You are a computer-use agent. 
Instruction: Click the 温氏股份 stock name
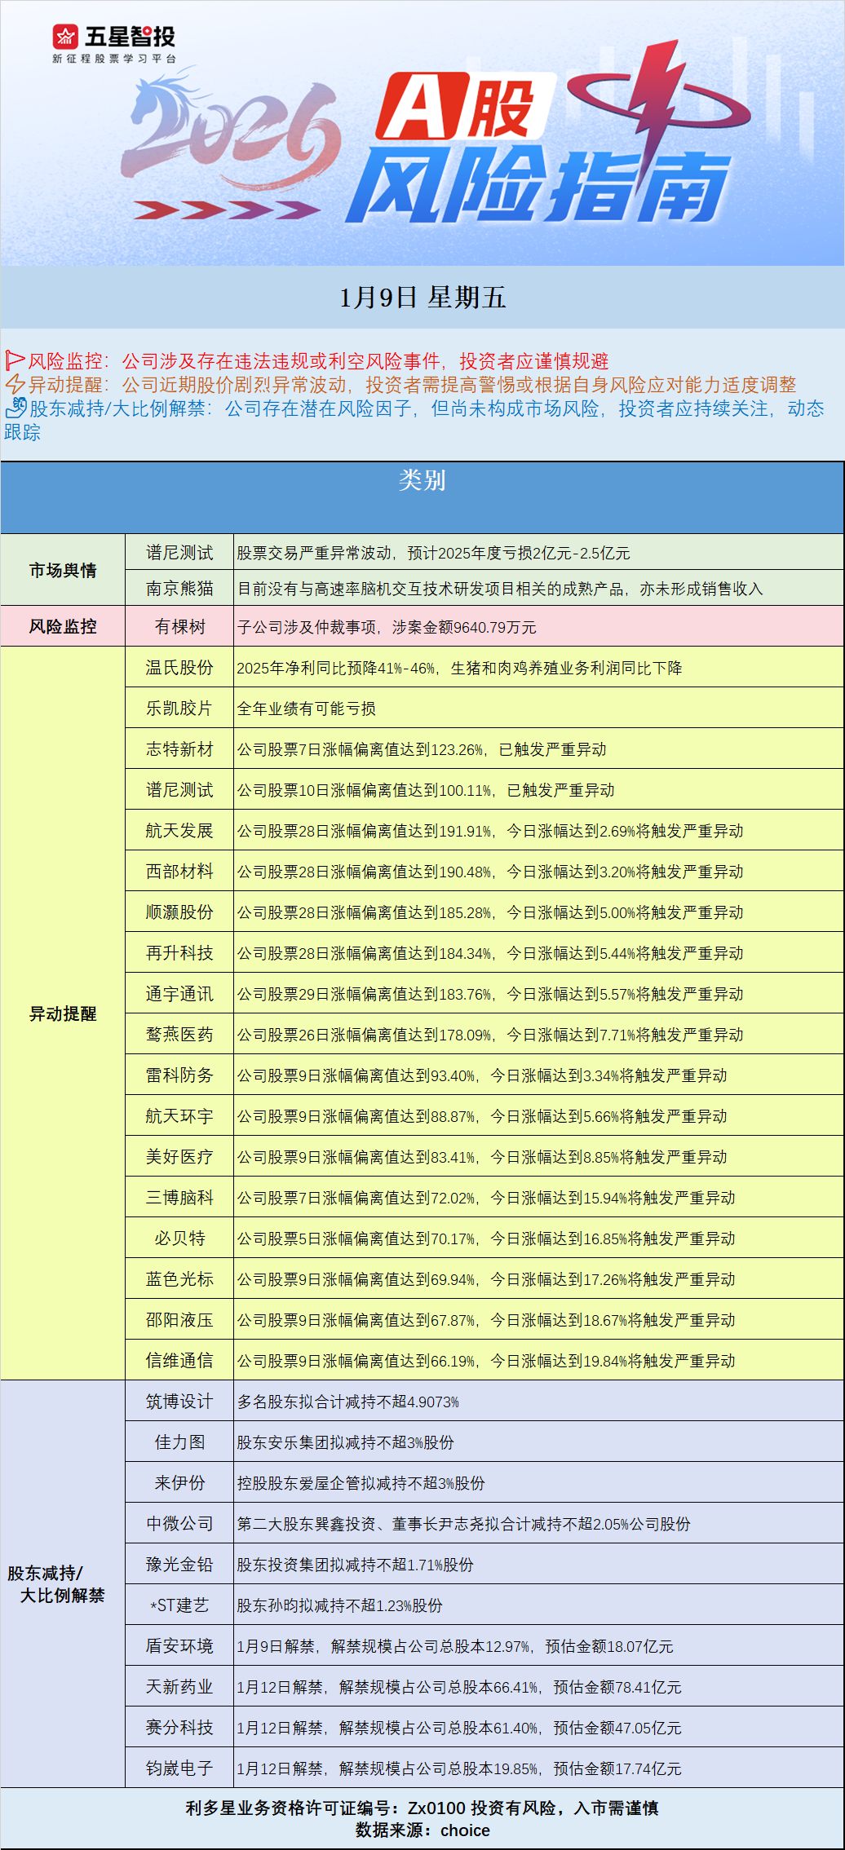pyautogui.click(x=179, y=667)
